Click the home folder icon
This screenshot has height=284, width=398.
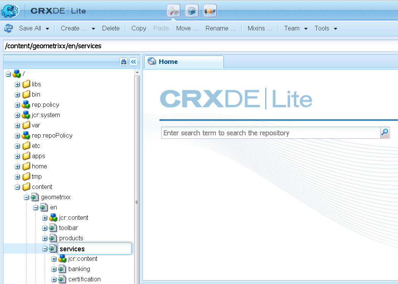pos(26,166)
